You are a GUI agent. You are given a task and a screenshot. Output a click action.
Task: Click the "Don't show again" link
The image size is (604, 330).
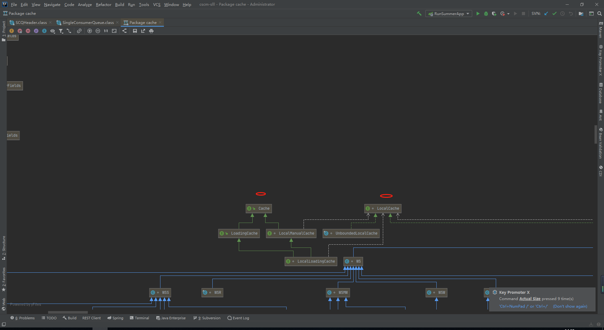tap(570, 306)
